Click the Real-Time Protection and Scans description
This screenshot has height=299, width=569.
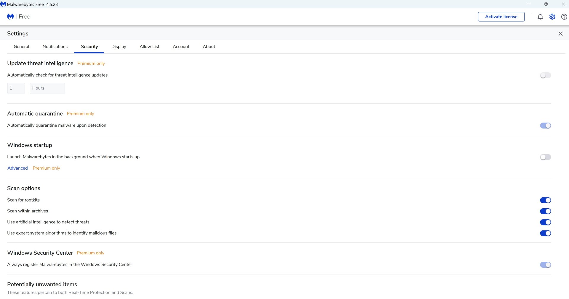pos(70,292)
